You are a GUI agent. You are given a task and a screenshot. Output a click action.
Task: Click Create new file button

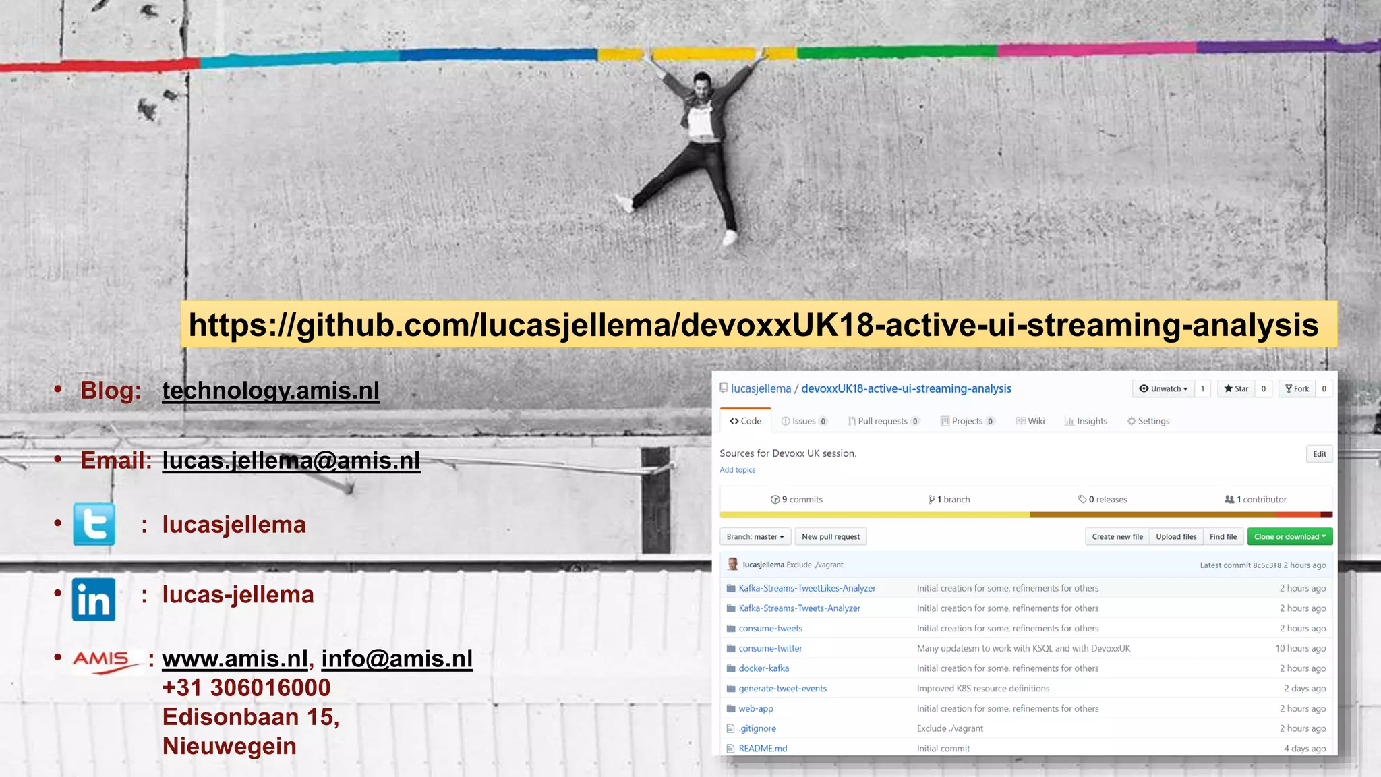1117,537
